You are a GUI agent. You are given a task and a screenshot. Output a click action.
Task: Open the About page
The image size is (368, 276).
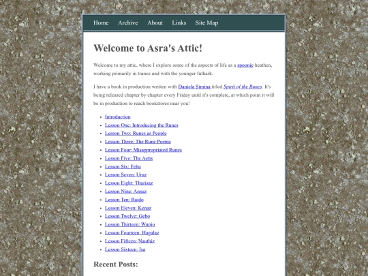155,22
